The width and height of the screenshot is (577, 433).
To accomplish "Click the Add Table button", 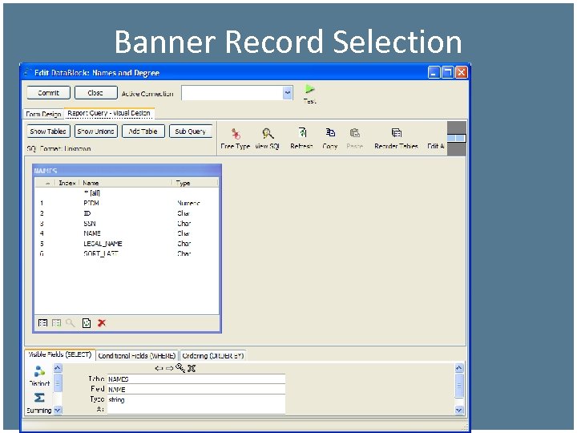I will point(143,131).
